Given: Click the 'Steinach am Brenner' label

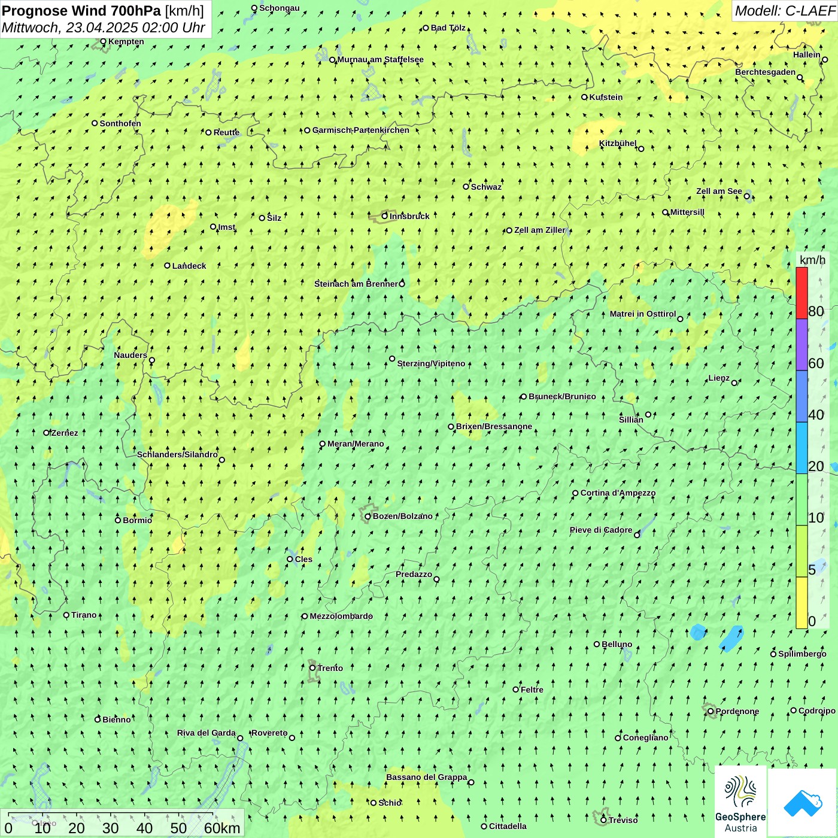Looking at the screenshot, I should click(x=356, y=284).
